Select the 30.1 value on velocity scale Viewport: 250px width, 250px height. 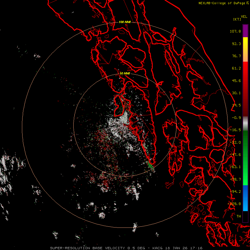tap(236, 93)
